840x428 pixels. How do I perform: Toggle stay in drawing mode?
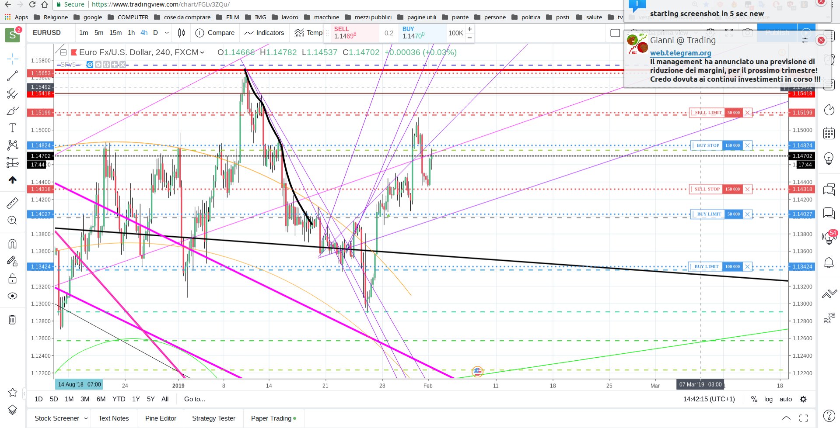(13, 261)
